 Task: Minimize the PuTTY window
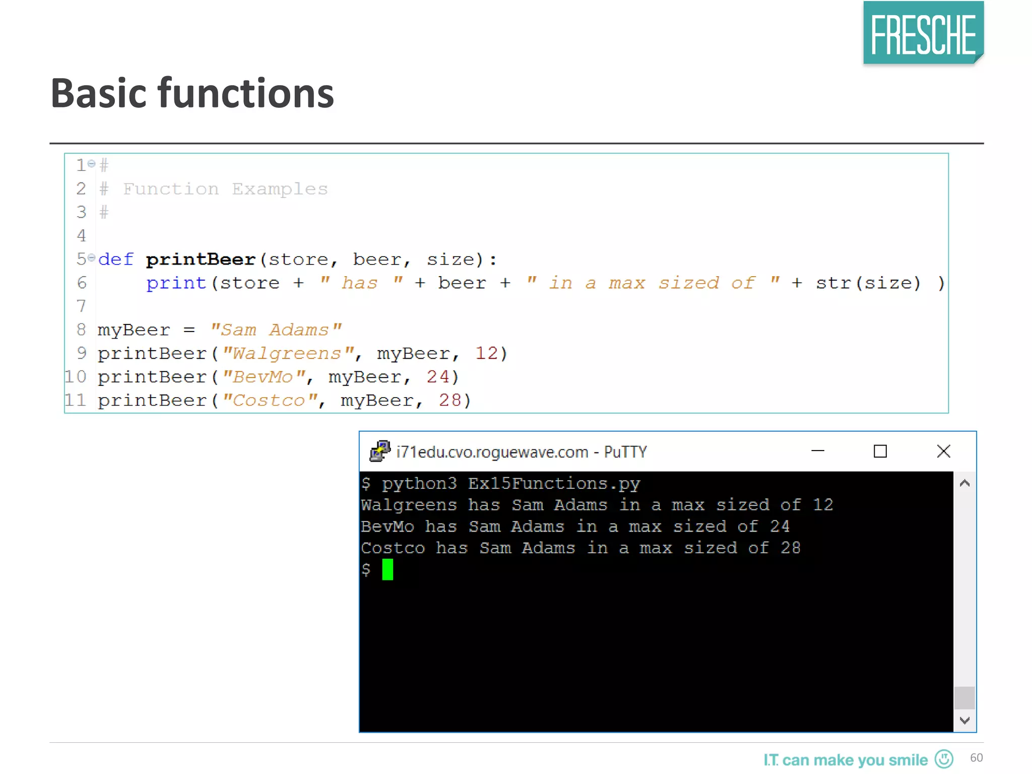[818, 451]
